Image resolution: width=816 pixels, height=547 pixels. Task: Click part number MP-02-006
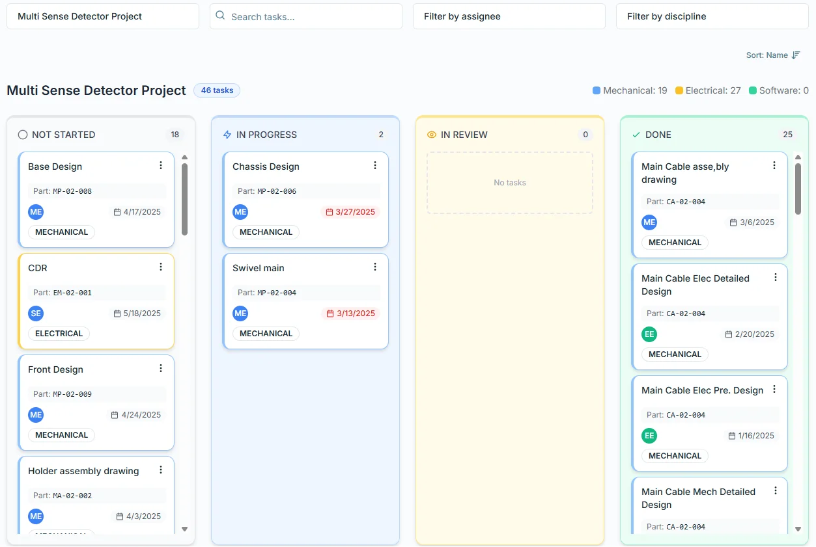click(x=277, y=191)
